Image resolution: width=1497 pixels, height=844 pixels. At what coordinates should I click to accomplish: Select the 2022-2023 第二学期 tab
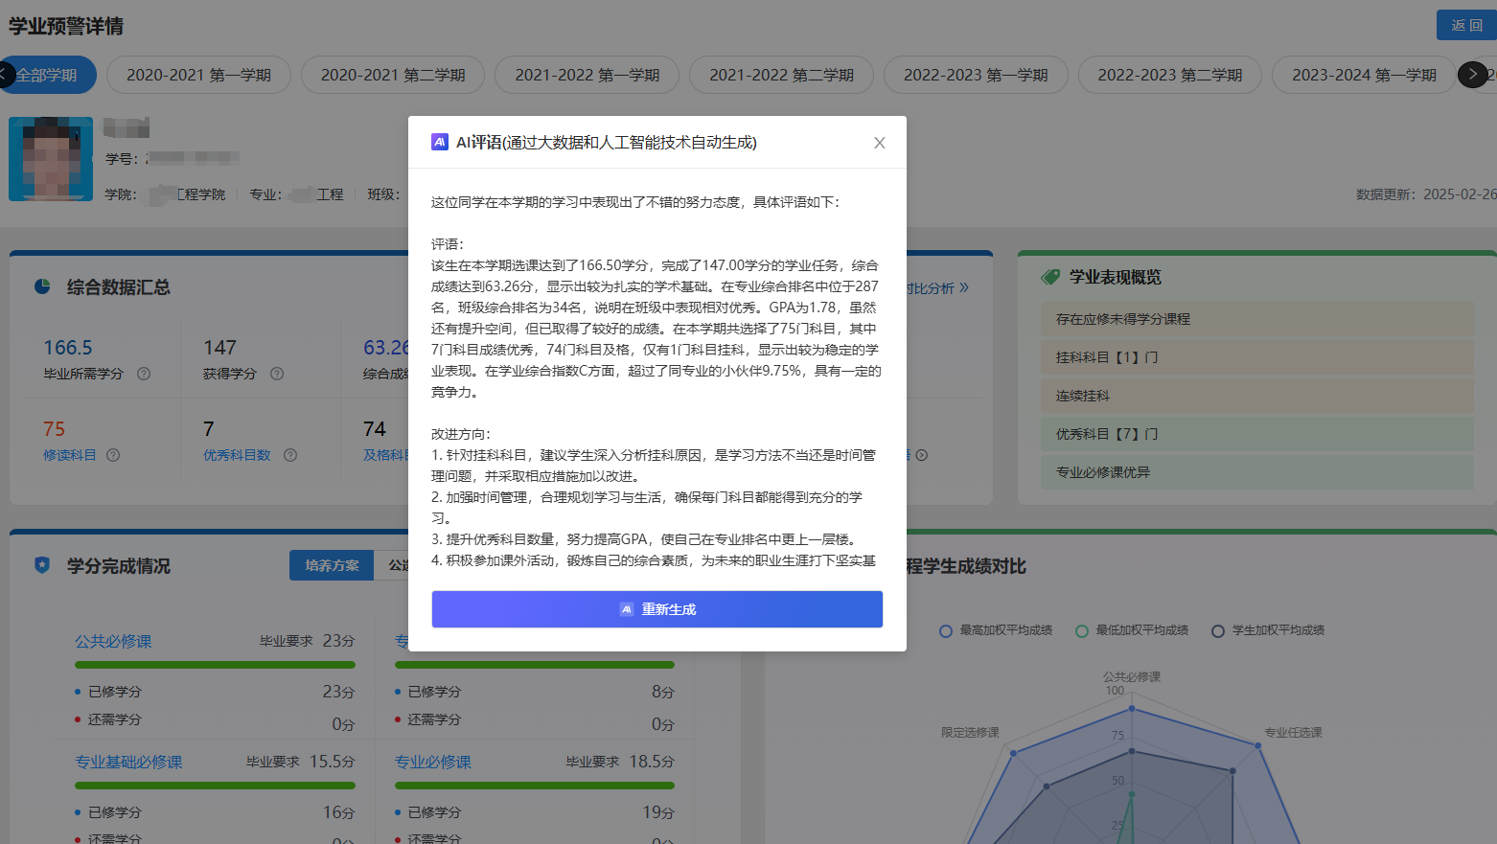[1169, 75]
